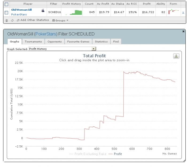
Task: Close the OldWomanSill graph panel
Action: (x=183, y=31)
